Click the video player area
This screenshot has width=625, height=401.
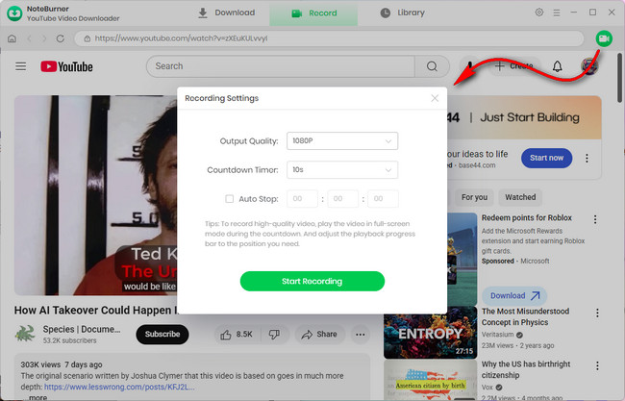[x=95, y=195]
